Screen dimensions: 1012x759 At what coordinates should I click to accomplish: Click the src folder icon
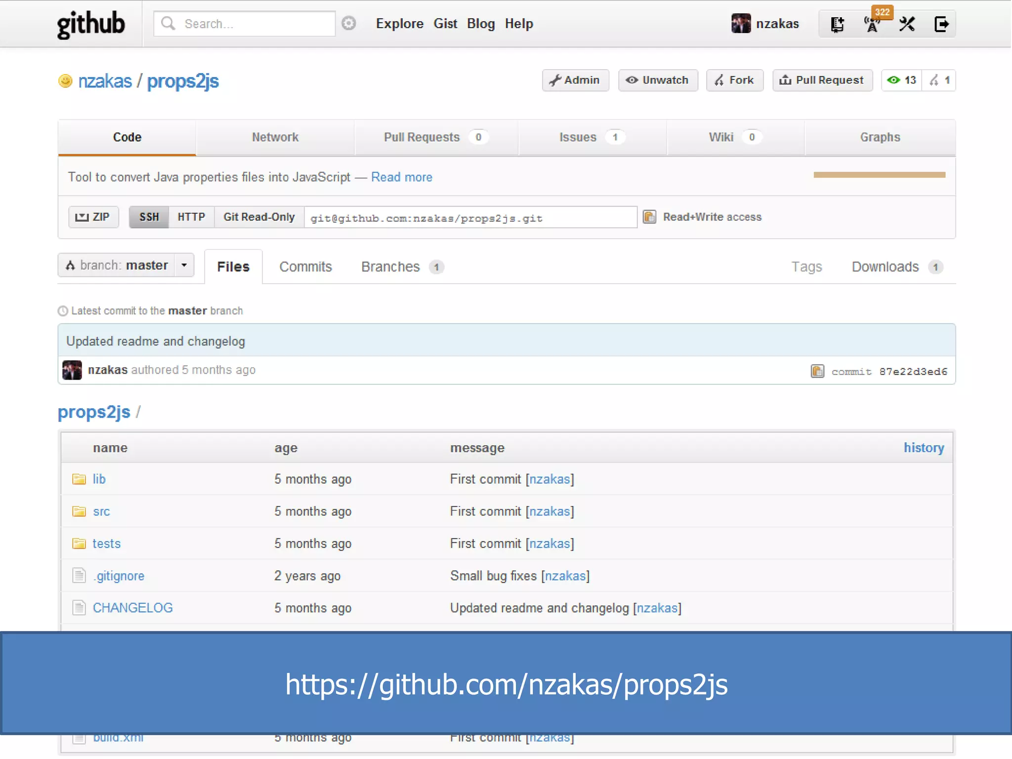[x=79, y=511]
